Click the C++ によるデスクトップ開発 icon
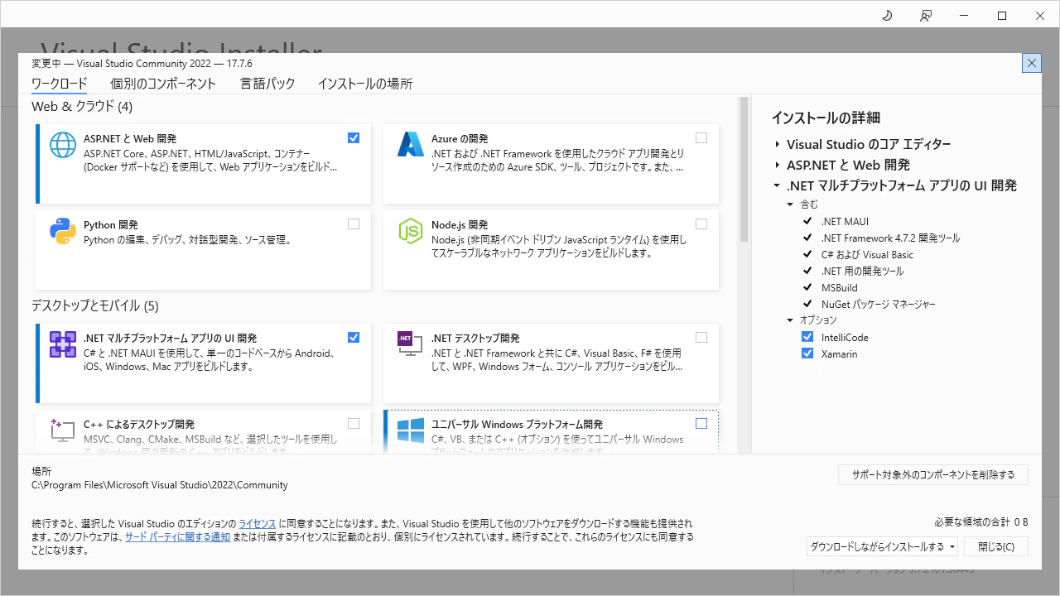The width and height of the screenshot is (1060, 596). click(x=63, y=430)
